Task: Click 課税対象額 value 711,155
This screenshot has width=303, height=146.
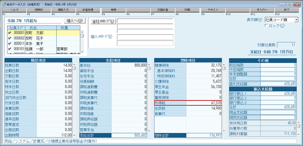Action: [279, 134]
